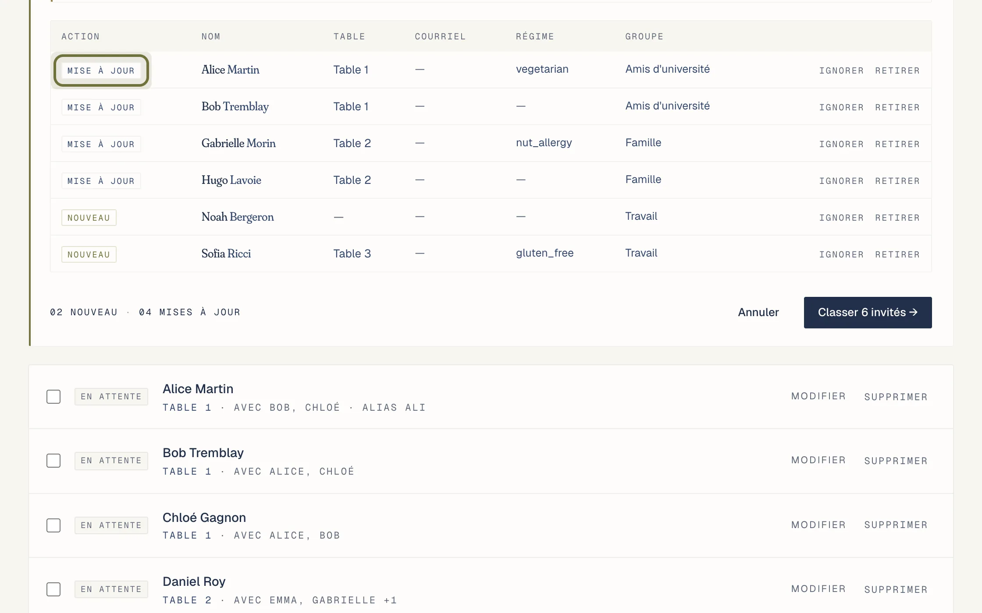Delete Bob Tremblay with Supprimer
The width and height of the screenshot is (982, 613).
pos(896,461)
